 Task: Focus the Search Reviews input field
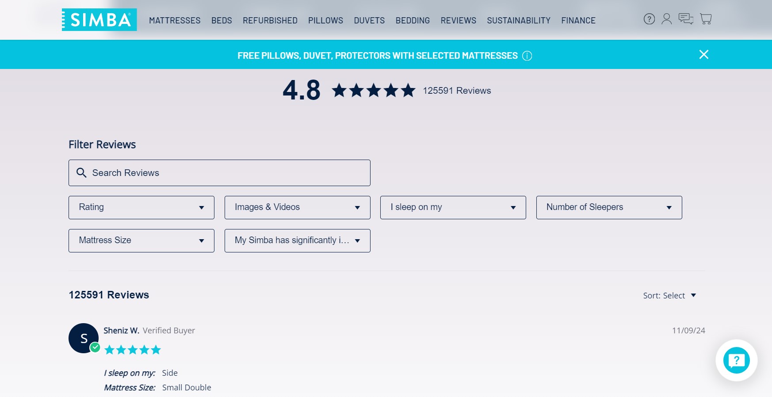click(x=219, y=173)
